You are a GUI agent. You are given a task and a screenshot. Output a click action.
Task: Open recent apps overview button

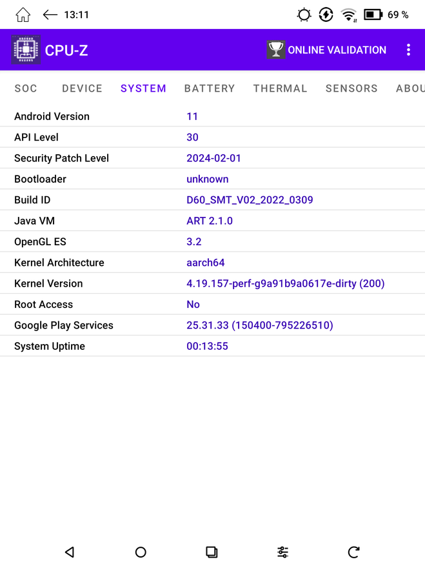coord(212,552)
